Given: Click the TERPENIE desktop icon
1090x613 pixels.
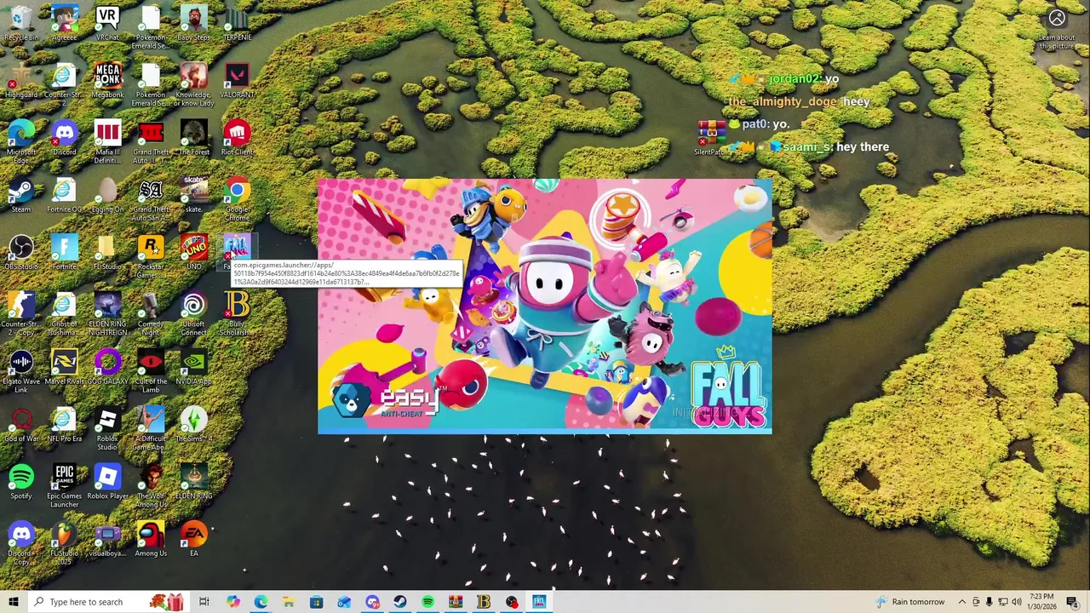Looking at the screenshot, I should (237, 23).
